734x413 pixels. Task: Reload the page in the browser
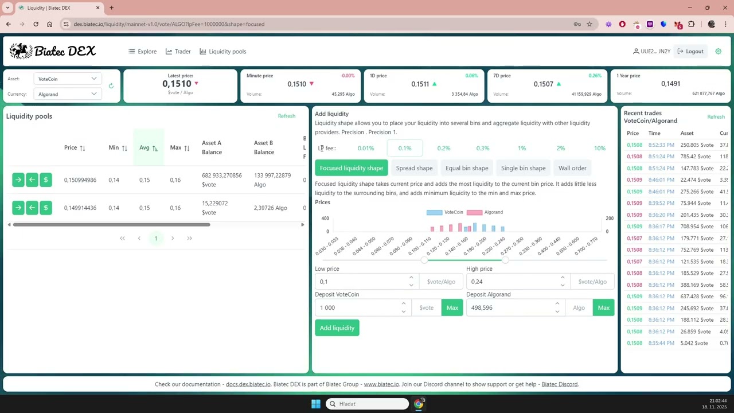click(x=36, y=24)
